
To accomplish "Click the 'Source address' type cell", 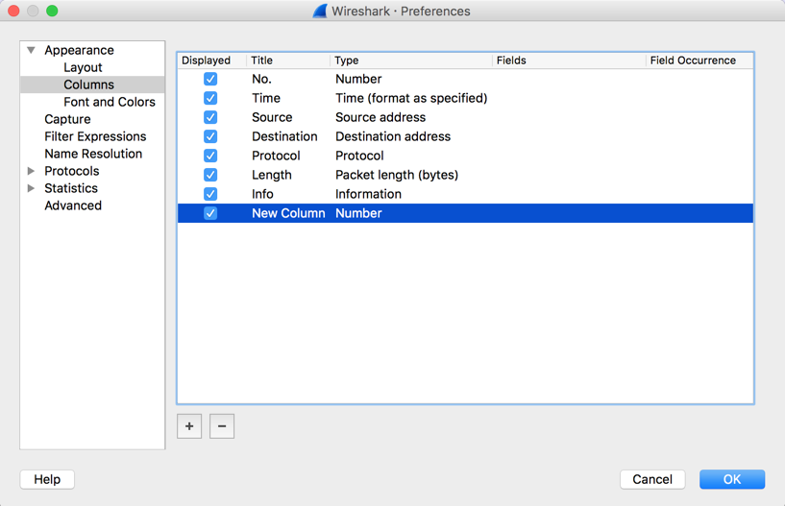I will (x=380, y=117).
